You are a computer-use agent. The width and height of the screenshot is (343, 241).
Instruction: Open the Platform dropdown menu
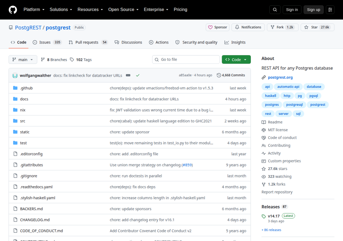34,10
